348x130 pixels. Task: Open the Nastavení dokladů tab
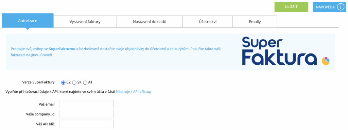tap(150, 22)
